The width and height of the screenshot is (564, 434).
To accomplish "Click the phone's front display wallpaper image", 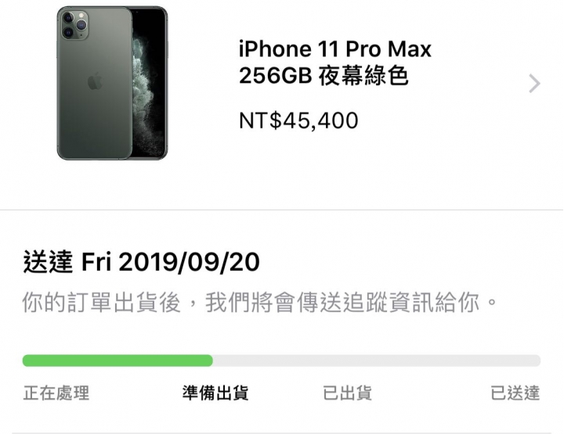I will pos(148,83).
